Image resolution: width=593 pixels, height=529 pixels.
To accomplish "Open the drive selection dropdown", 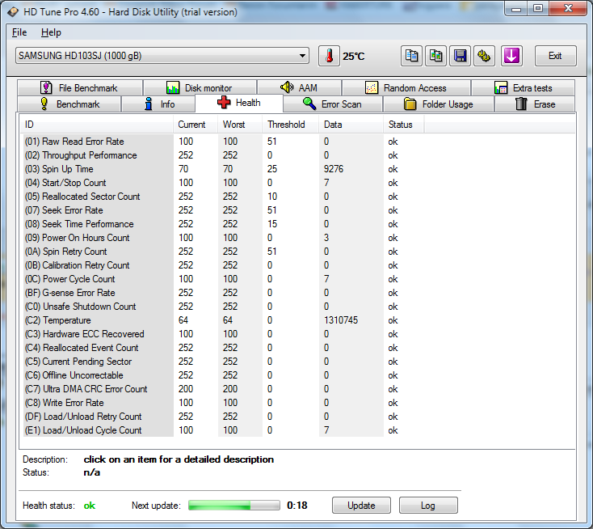I will [x=162, y=56].
